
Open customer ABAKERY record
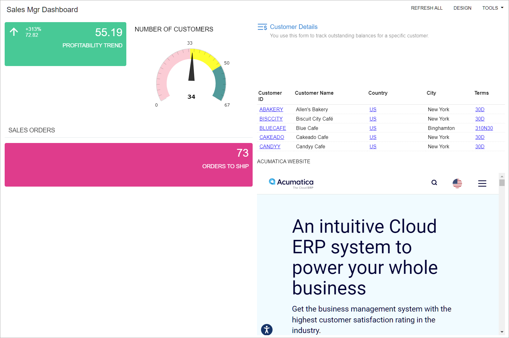(x=271, y=109)
